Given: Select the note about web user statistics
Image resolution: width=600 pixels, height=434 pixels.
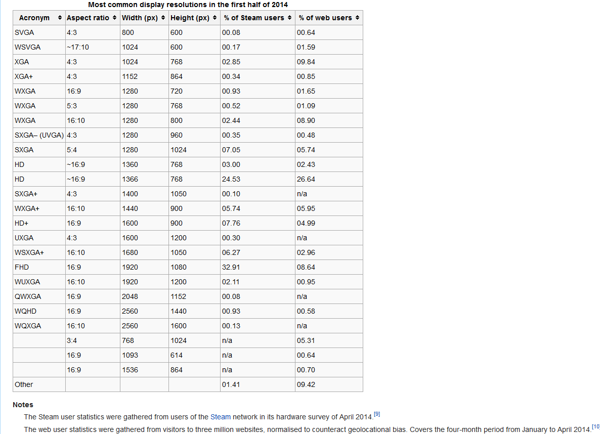Looking at the screenshot, I should point(308,429).
